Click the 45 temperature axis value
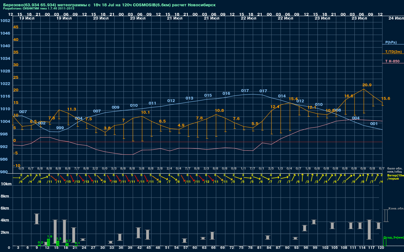This screenshot has width=404, height=252. [16, 27]
